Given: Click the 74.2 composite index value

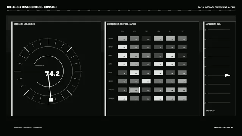Looking at the screenshot, I should [x=52, y=74].
